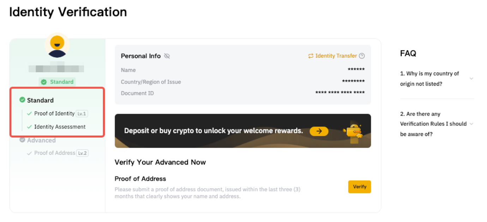Click the Identity Transfer swap icon
The image size is (487, 222).
pos(311,56)
